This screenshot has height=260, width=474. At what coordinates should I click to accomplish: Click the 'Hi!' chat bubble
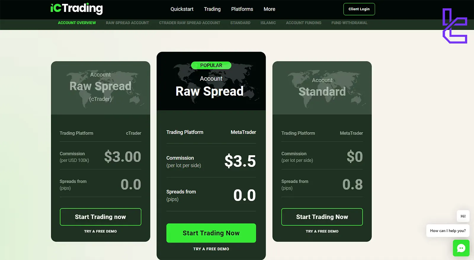tap(463, 216)
